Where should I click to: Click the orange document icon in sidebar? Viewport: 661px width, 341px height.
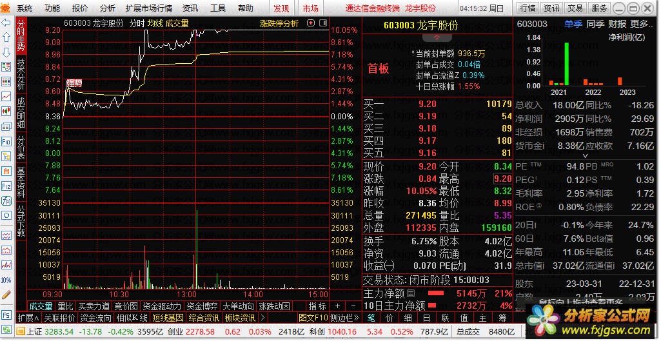(x=6, y=171)
